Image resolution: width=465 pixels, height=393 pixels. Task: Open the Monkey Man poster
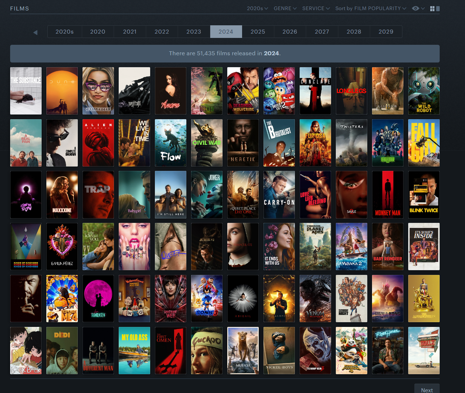tap(388, 195)
